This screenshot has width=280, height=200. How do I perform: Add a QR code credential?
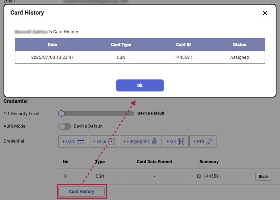pyautogui.click(x=175, y=142)
